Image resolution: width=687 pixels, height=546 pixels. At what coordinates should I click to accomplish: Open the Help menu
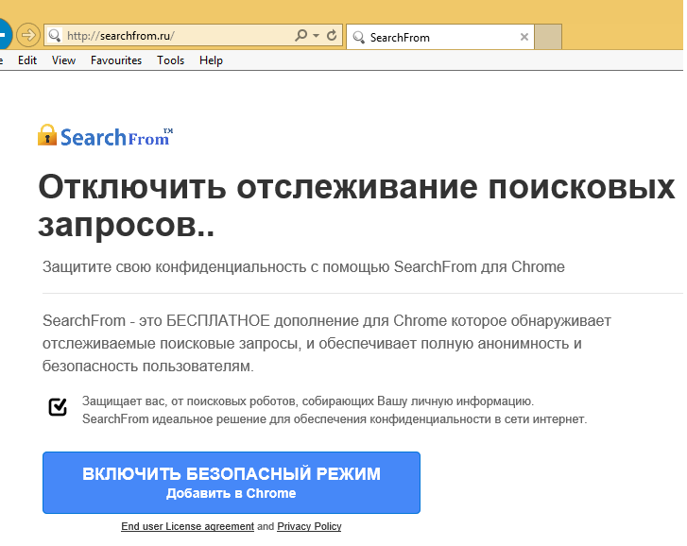click(x=211, y=60)
